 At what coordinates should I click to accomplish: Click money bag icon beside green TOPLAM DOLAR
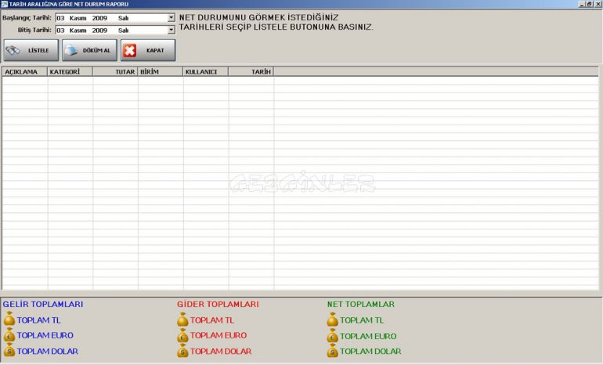click(x=332, y=351)
